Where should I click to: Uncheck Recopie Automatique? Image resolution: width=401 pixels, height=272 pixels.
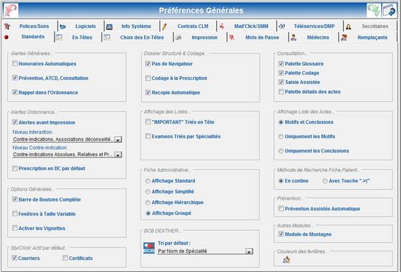click(148, 92)
